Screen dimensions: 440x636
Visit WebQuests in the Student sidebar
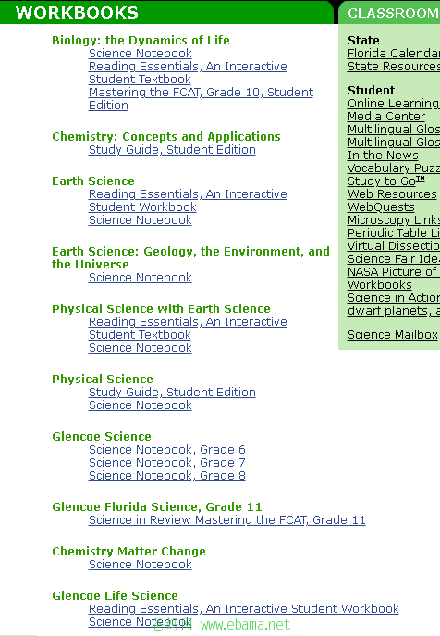pyautogui.click(x=381, y=207)
